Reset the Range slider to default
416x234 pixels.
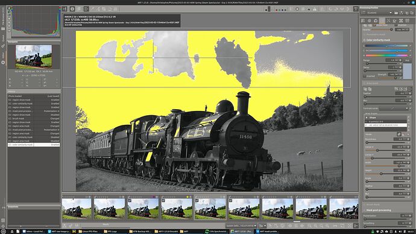[x=400, y=64]
